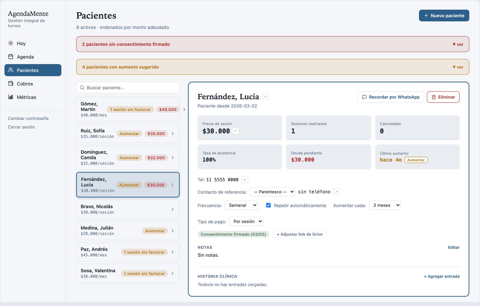Click the people icon beside Pacientes
Screen dimensions: 480x306
coord(11,70)
